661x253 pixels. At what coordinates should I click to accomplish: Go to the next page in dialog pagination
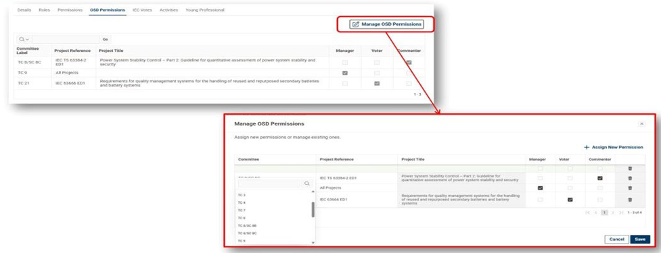pyautogui.click(x=613, y=213)
